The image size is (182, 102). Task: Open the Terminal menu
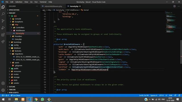[x=43, y=2]
